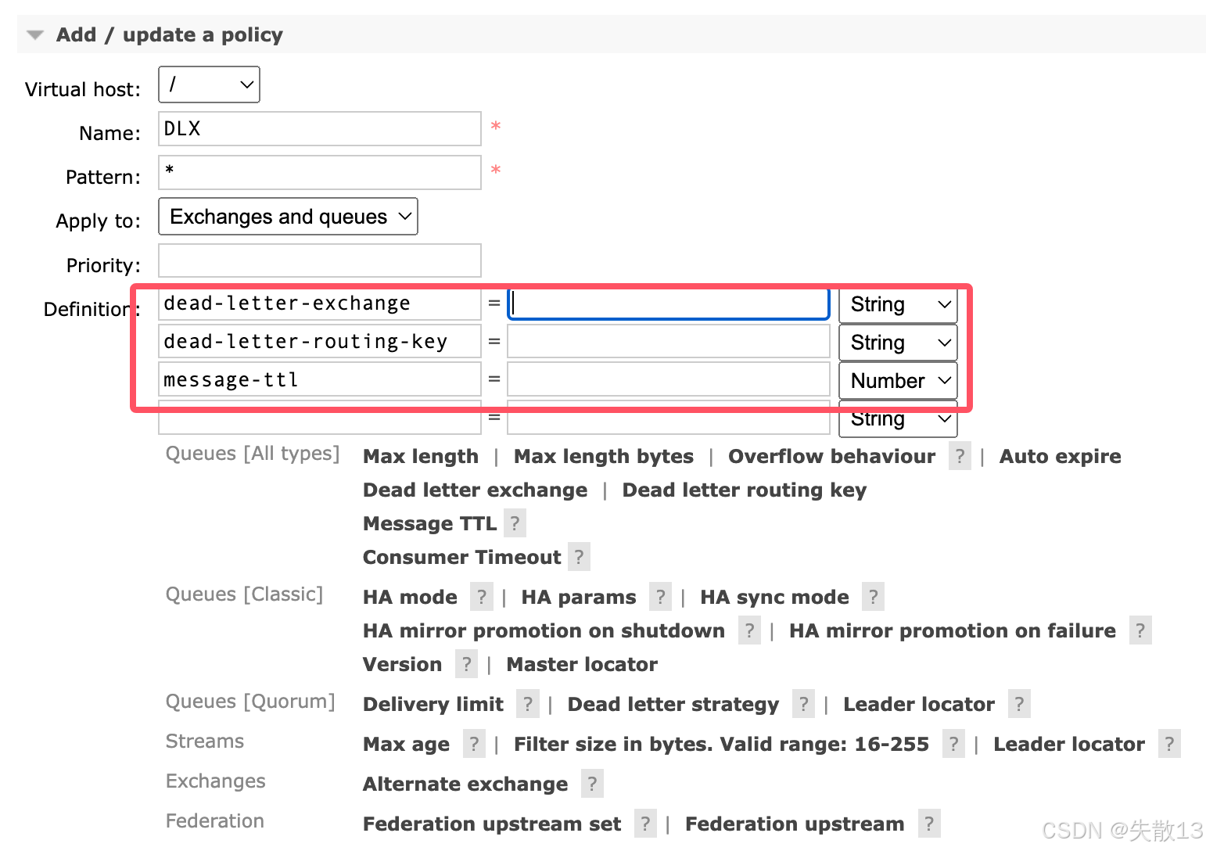Show help for HA params
Image resolution: width=1206 pixels, height=851 pixels.
tap(661, 597)
